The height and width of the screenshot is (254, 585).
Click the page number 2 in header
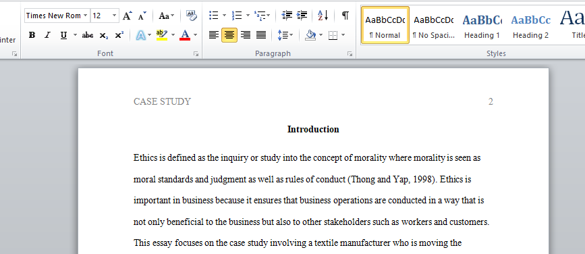point(491,101)
